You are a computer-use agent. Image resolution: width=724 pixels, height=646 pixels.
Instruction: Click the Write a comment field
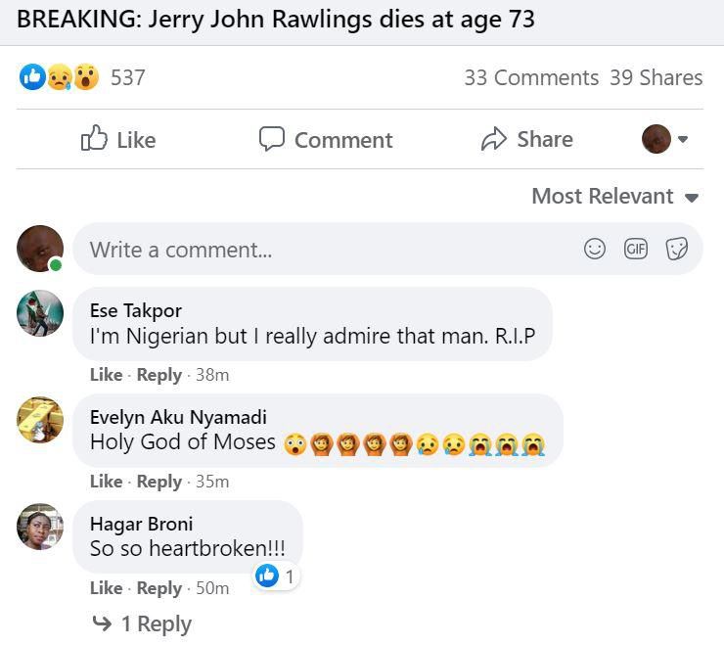click(323, 249)
